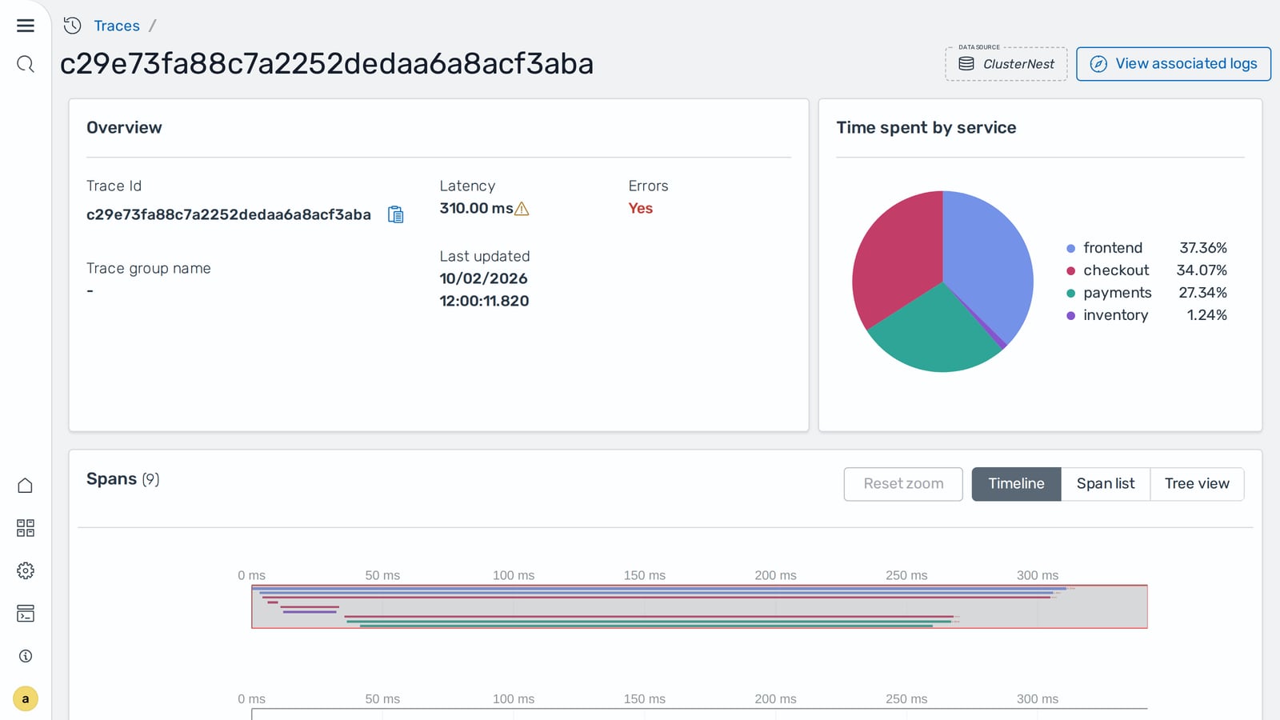Click the page title trace ID heading

326,64
